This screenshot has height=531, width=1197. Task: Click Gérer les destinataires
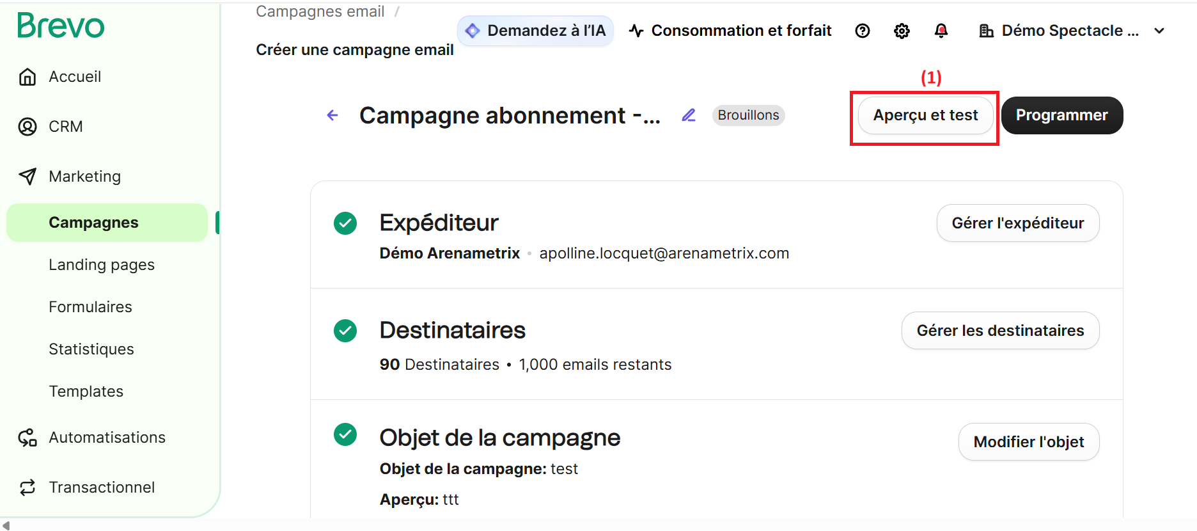tap(1000, 331)
